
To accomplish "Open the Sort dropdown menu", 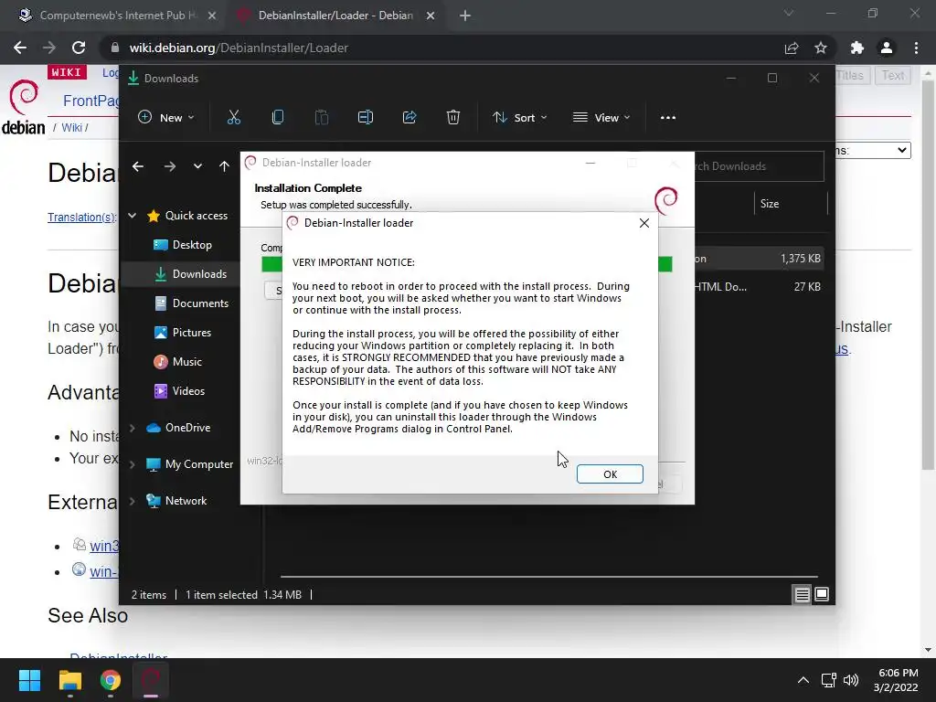I will [519, 118].
